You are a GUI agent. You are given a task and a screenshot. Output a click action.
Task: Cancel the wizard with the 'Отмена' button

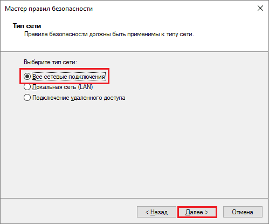pos(243,212)
